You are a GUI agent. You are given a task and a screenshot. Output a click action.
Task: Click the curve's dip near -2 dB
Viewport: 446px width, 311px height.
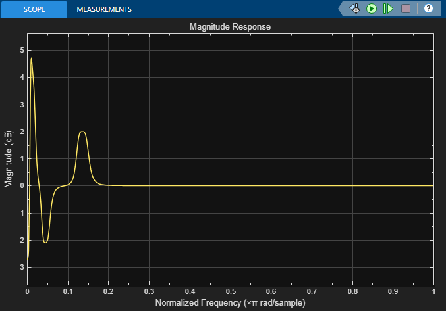point(45,243)
